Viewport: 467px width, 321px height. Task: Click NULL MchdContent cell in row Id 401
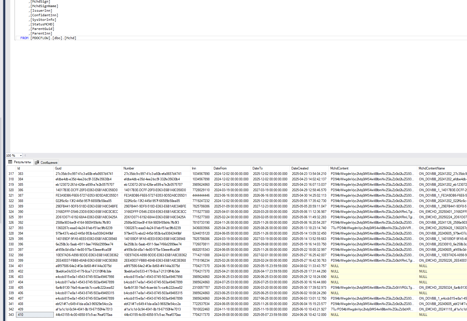(x=373, y=266)
